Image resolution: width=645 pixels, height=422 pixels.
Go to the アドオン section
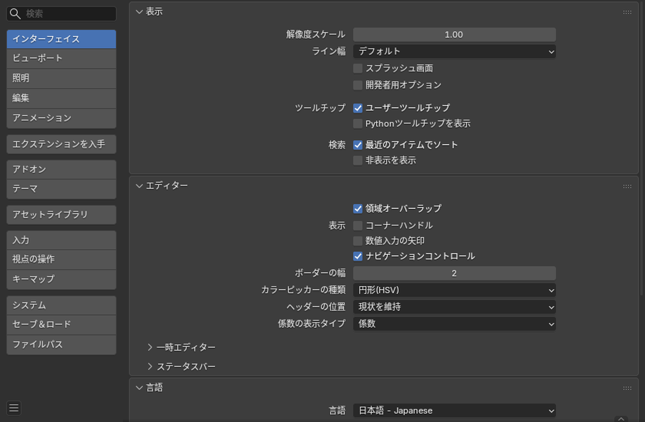point(61,169)
